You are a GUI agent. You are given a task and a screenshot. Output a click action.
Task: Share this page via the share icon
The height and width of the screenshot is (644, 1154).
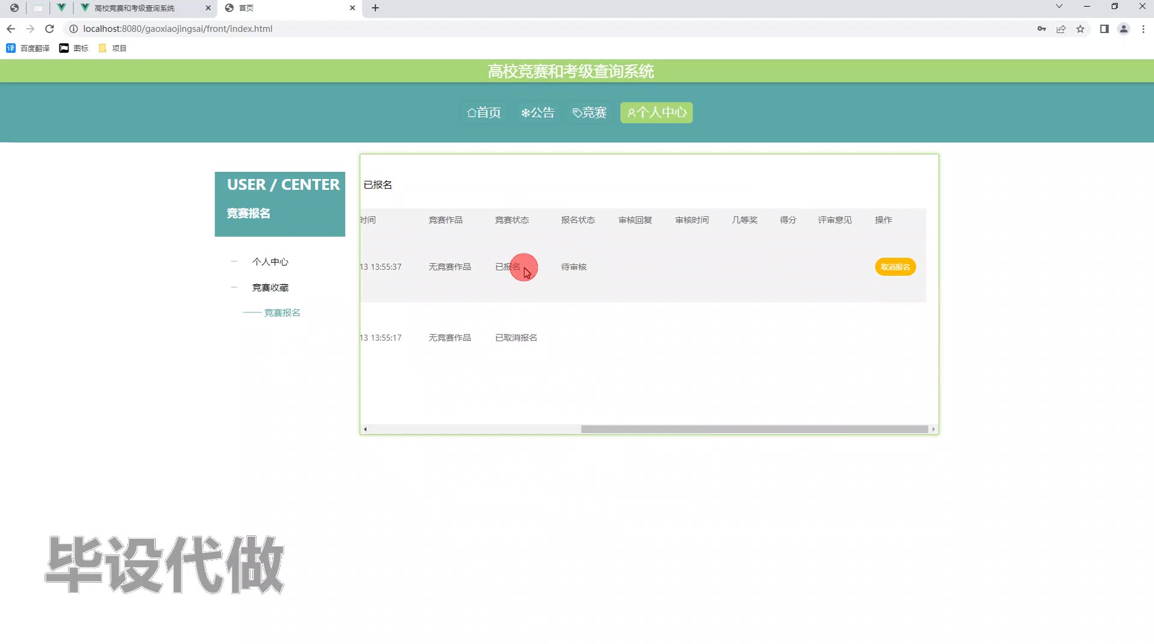point(1061,29)
